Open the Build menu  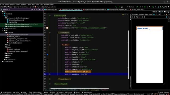29,4
